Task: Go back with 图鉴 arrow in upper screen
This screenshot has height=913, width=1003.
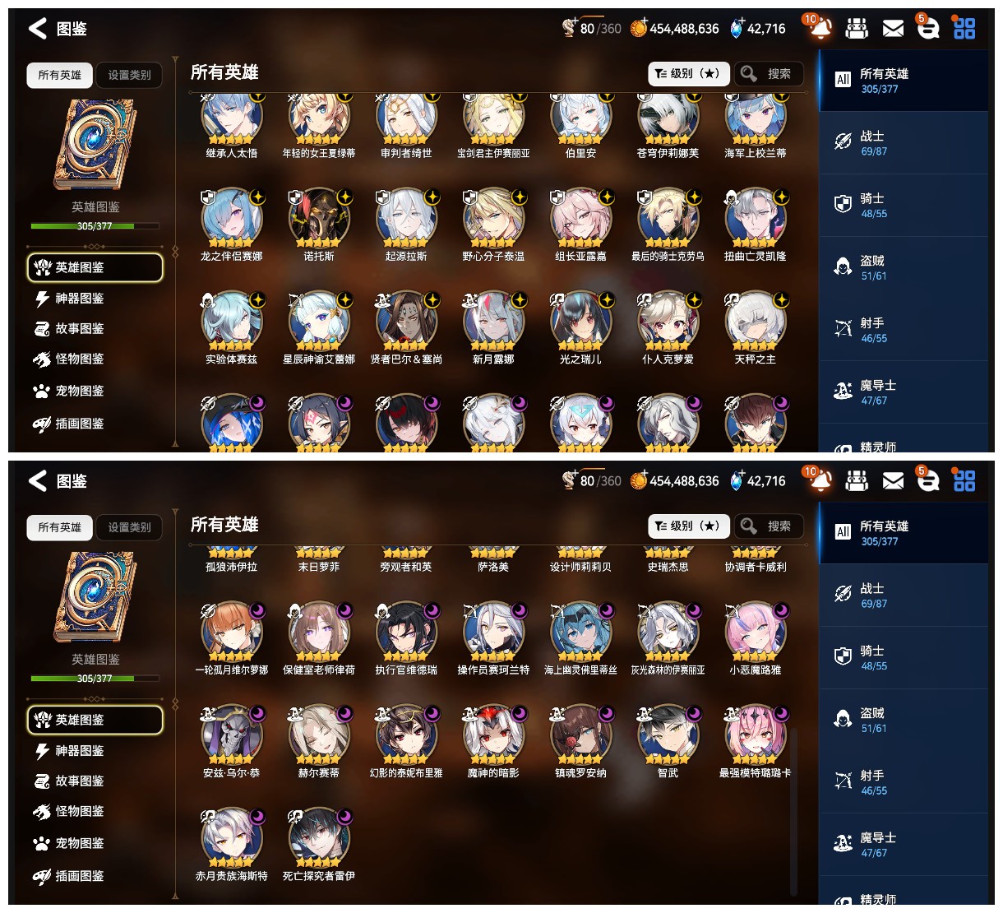Action: coord(58,29)
